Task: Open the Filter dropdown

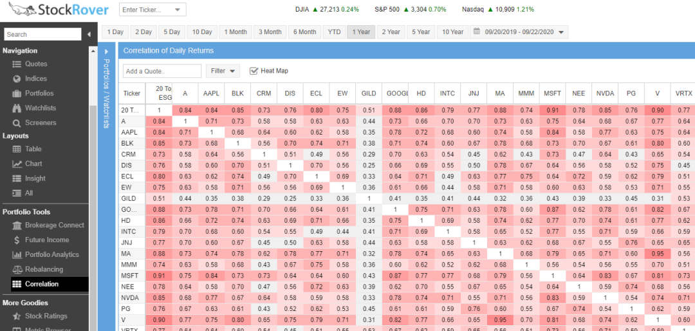Action: [x=223, y=71]
